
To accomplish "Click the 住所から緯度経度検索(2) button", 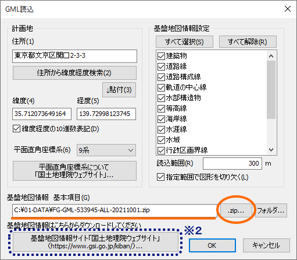I will 74,73.
